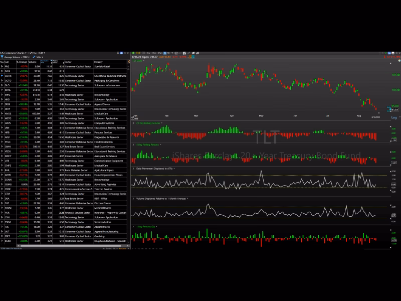The height and width of the screenshot is (301, 401).
Task: Enable the Filter checkbox in the watchlist header
Action: 32,53
